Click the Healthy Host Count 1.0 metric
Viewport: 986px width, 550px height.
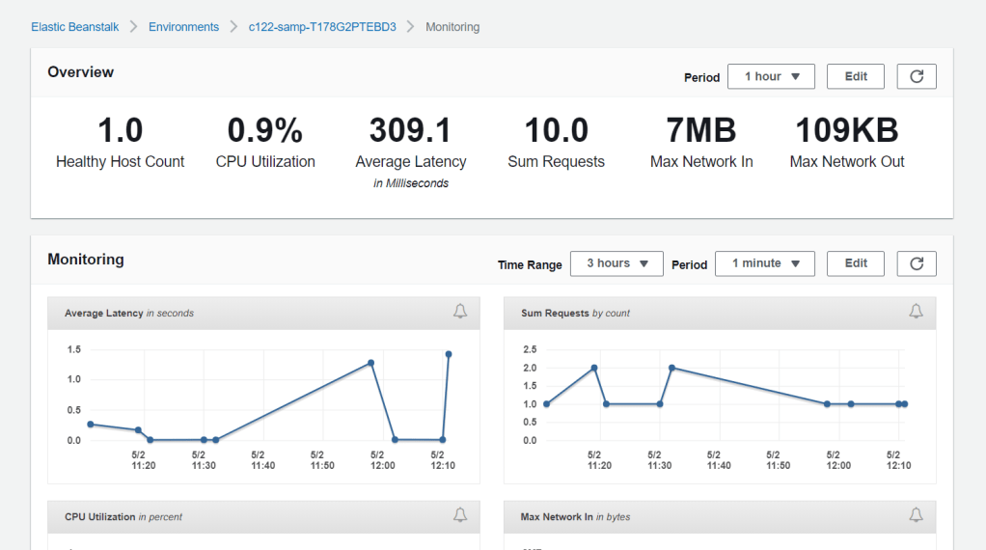click(120, 130)
